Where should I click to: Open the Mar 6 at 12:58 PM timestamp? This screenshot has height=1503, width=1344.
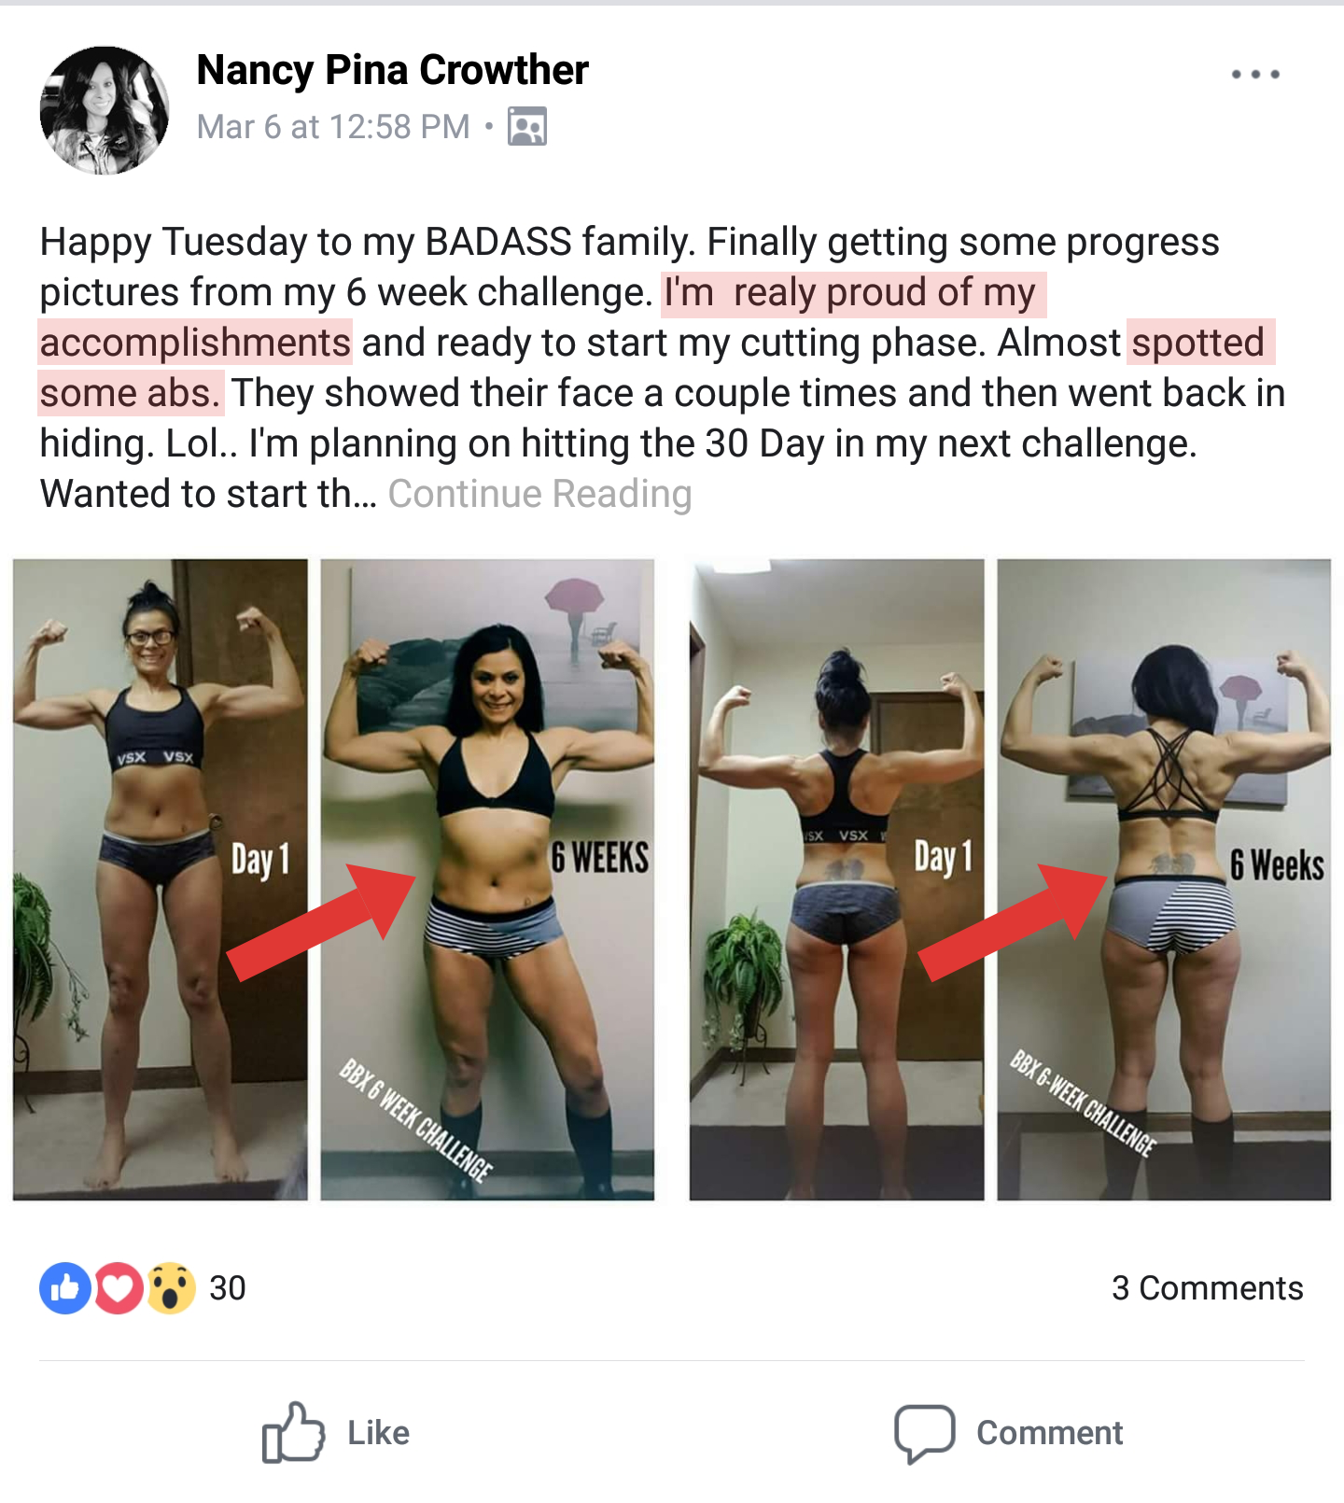[x=333, y=126]
